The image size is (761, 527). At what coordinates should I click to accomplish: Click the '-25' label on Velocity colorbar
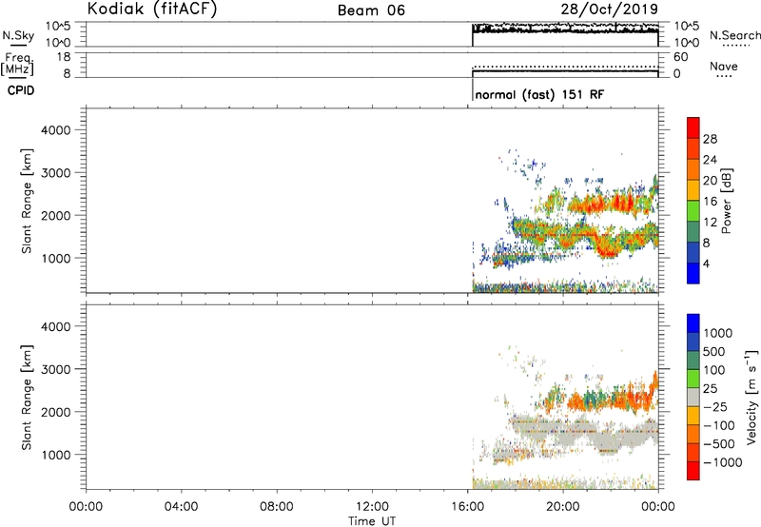point(715,406)
